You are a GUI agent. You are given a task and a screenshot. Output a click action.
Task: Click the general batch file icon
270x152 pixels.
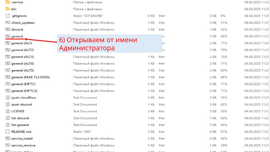(8, 36)
